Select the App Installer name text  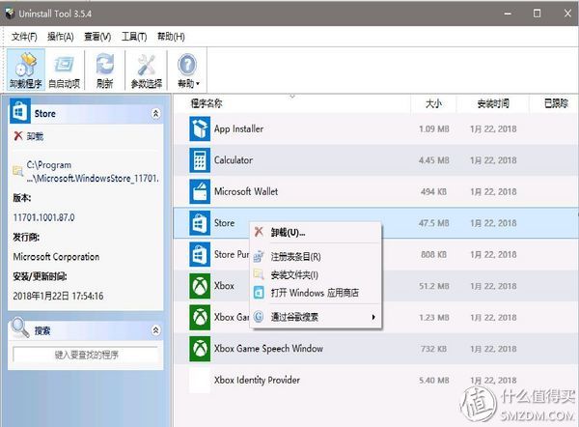pyautogui.click(x=238, y=128)
